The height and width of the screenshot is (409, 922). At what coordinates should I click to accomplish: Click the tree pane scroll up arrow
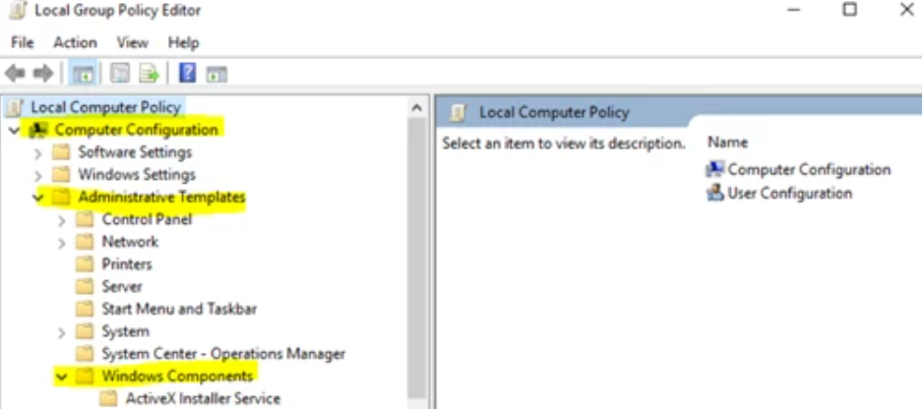[416, 107]
